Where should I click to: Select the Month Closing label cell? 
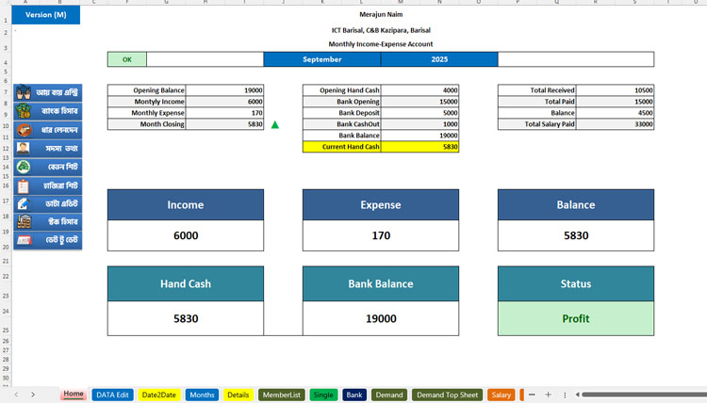click(x=146, y=124)
